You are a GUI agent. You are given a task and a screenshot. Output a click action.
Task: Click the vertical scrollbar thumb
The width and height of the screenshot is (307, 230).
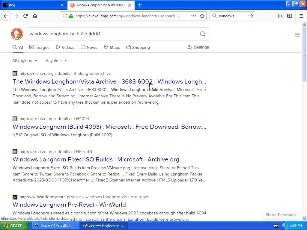pyautogui.click(x=305, y=55)
